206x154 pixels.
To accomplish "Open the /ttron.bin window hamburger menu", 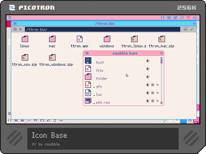I will [15, 24].
